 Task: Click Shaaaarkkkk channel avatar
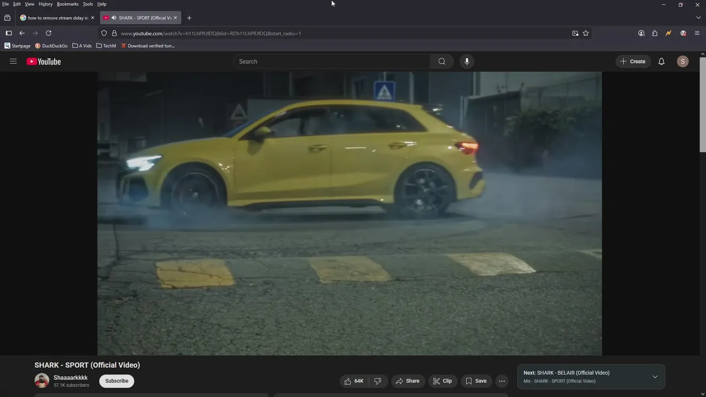click(42, 380)
